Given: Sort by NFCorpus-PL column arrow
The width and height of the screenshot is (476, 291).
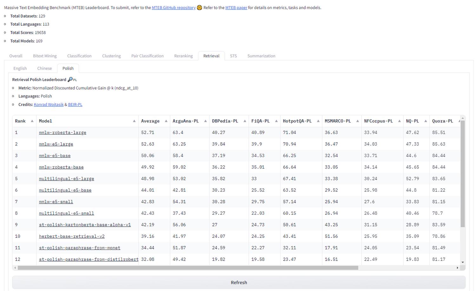Looking at the screenshot, I should click(399, 121).
